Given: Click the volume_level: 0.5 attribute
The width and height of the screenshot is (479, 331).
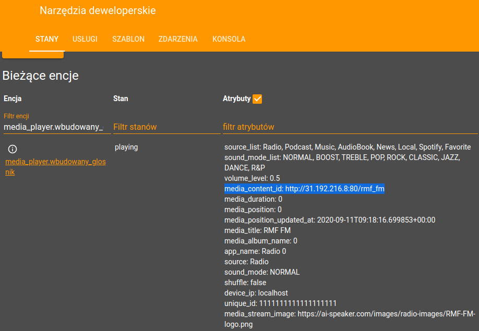Looking at the screenshot, I should click(x=252, y=178).
